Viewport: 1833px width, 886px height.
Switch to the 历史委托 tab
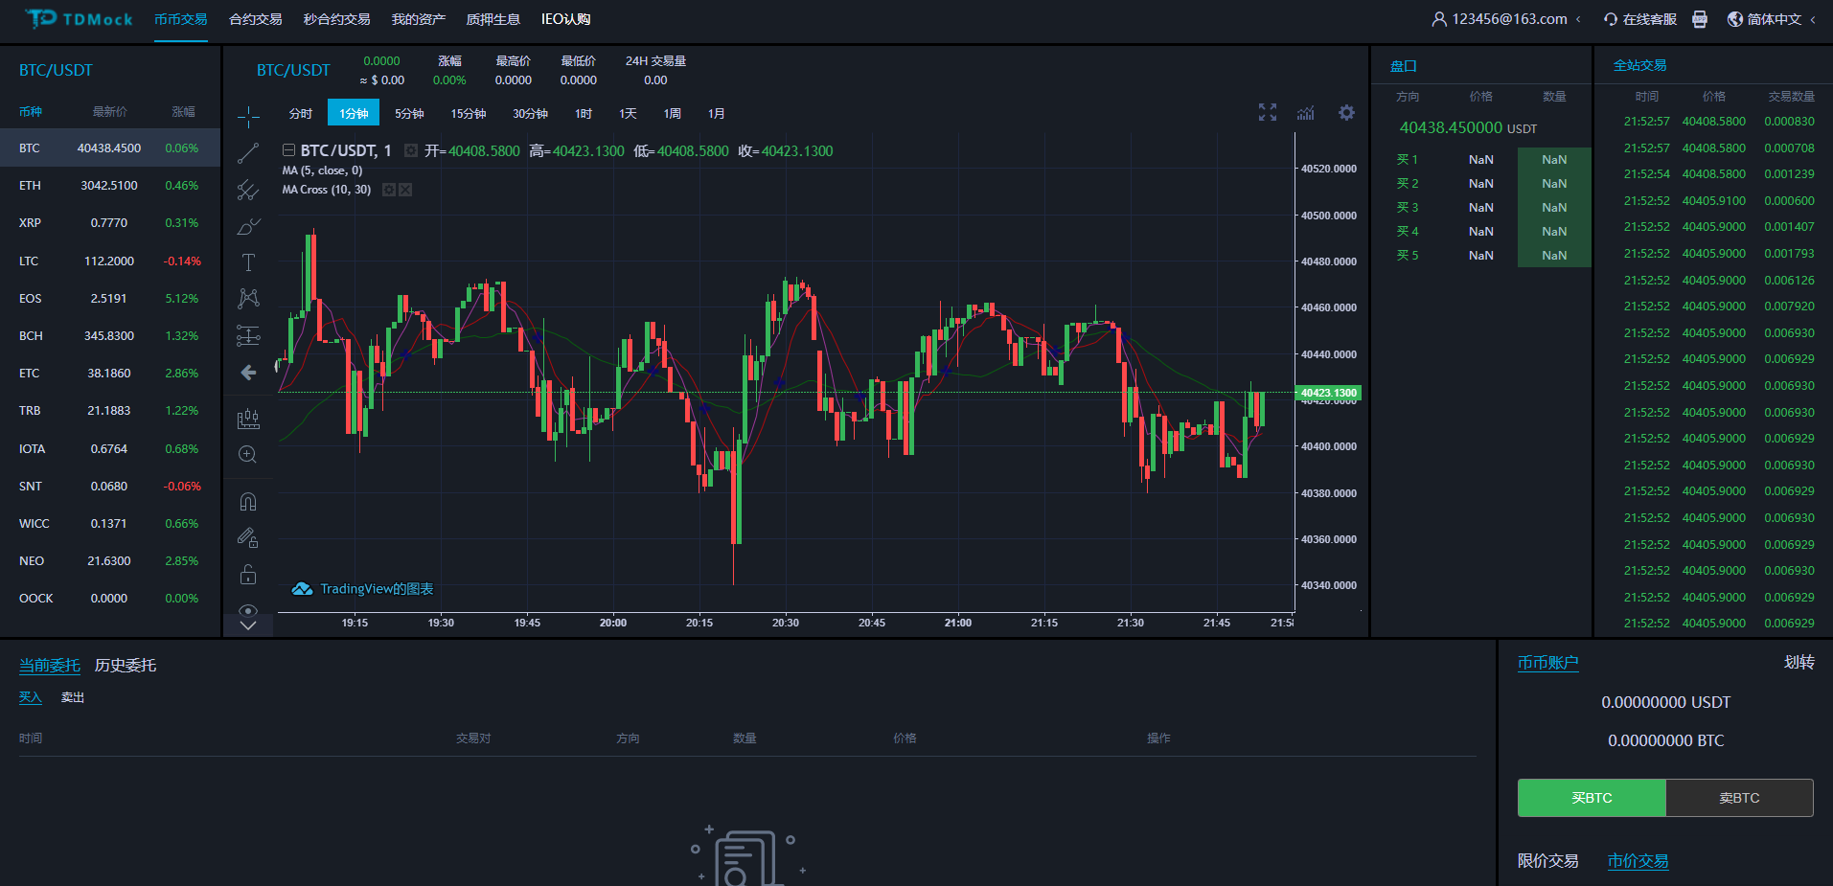pyautogui.click(x=125, y=666)
